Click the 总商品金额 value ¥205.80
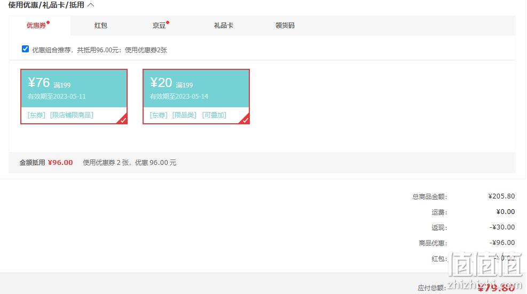This screenshot has width=527, height=294. tap(501, 196)
